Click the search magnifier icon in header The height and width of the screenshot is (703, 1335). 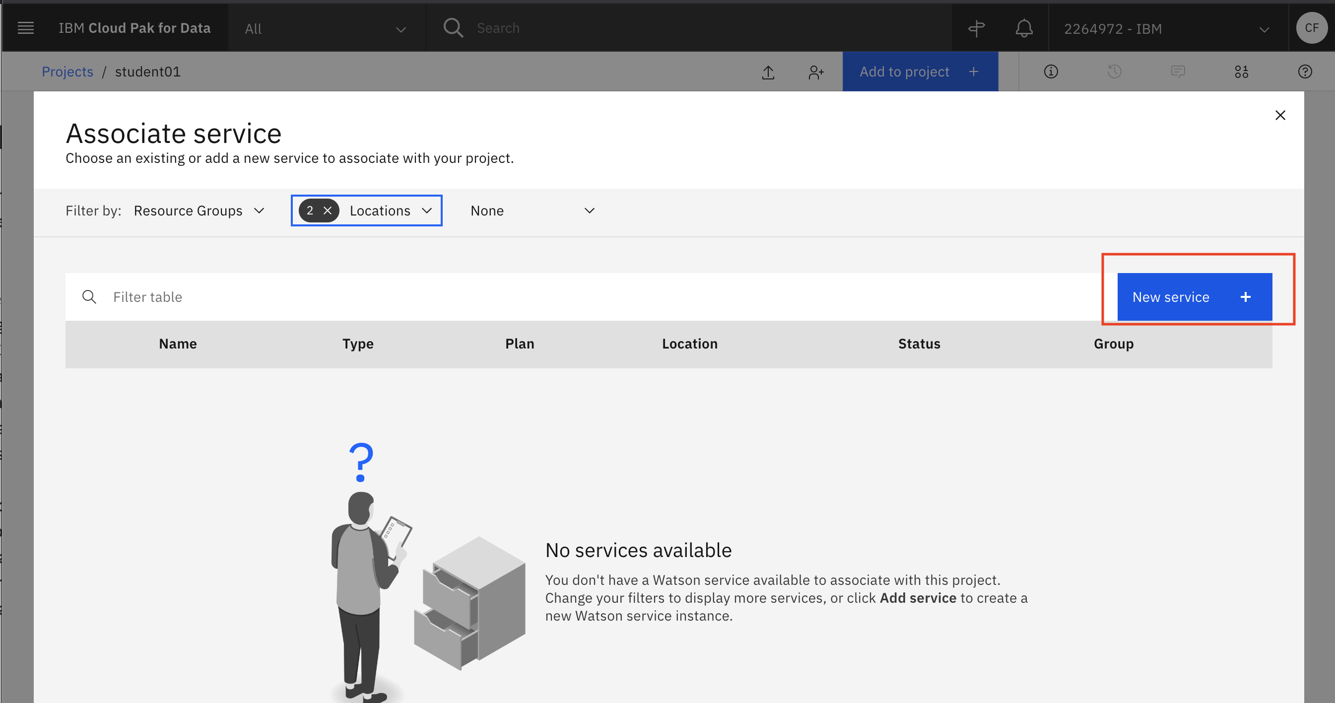(x=453, y=28)
